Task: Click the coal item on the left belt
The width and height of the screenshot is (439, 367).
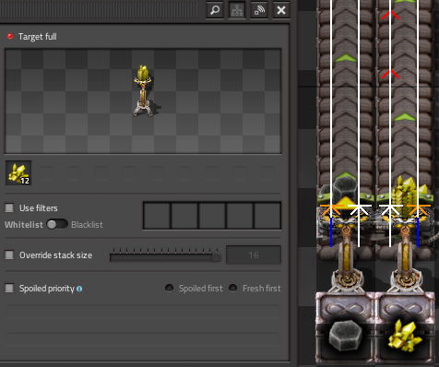Action: pos(345,187)
